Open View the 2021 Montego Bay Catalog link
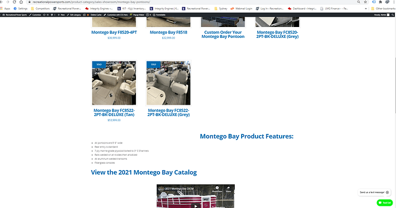Image resolution: width=396 pixels, height=208 pixels. click(x=143, y=172)
